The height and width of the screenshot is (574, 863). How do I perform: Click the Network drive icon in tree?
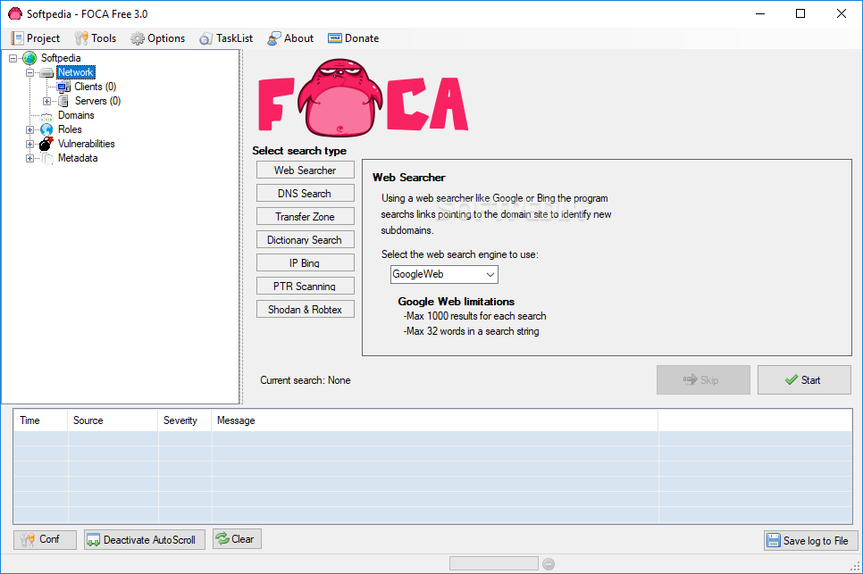[x=46, y=72]
